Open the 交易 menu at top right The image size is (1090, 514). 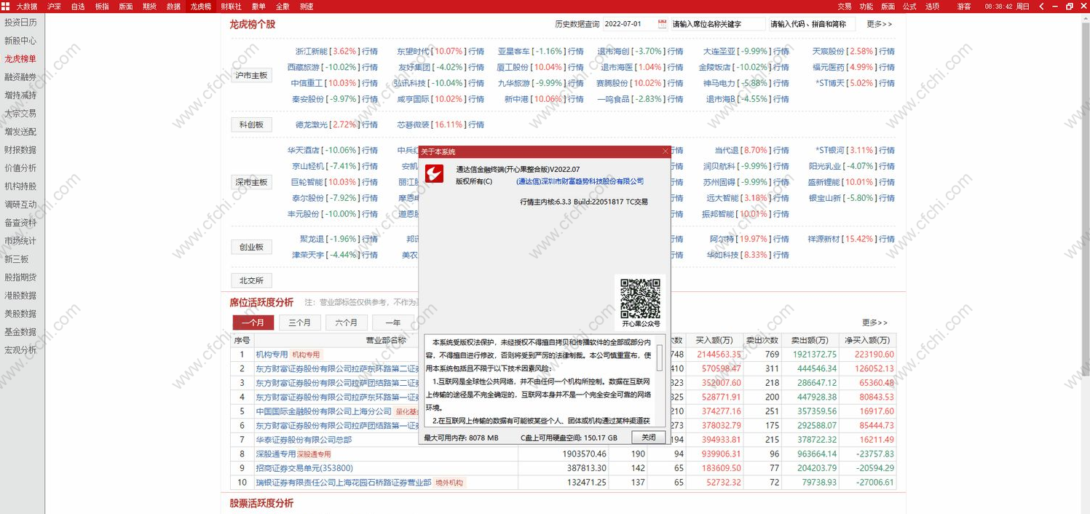point(844,6)
